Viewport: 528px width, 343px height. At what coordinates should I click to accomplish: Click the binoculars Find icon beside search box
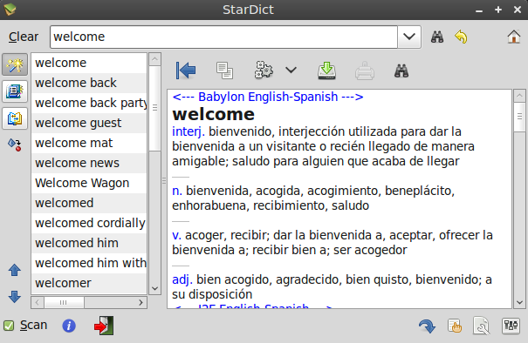[437, 37]
